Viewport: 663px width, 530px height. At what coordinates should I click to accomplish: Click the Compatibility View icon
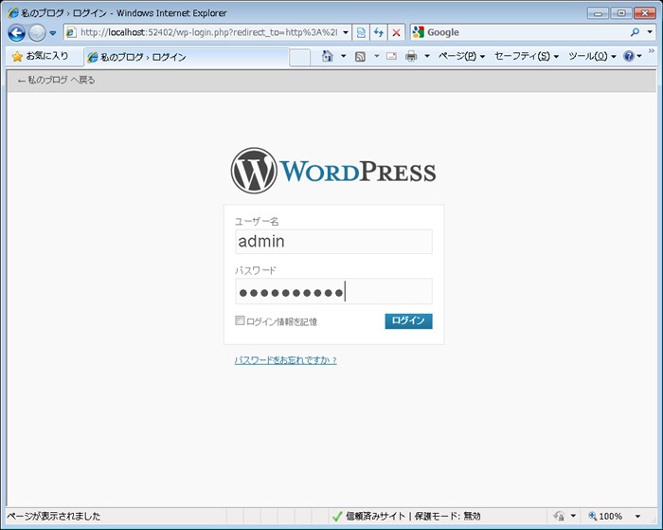pyautogui.click(x=361, y=32)
